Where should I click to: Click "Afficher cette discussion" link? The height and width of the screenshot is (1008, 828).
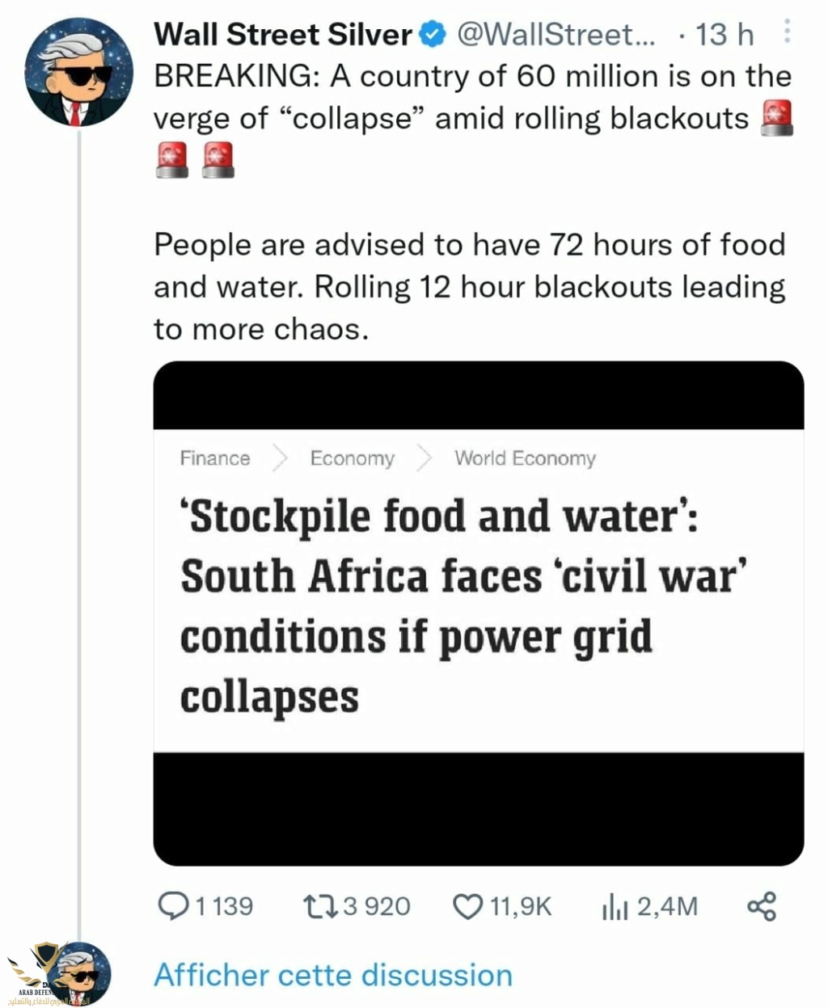tap(333, 975)
